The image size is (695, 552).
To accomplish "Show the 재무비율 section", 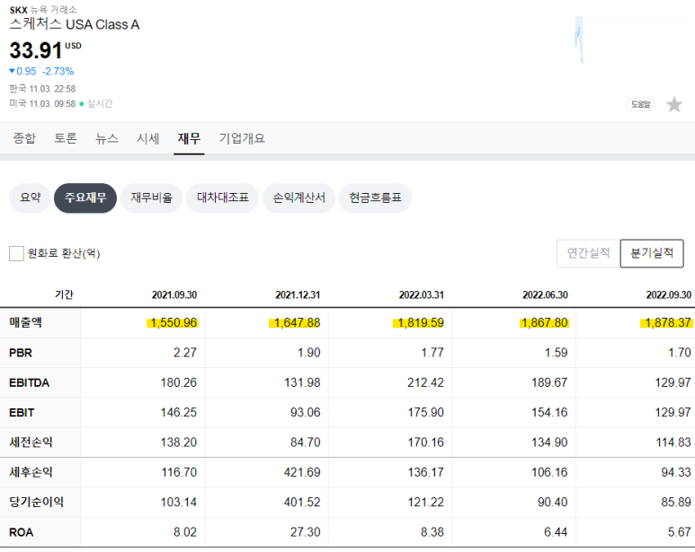I will [152, 197].
